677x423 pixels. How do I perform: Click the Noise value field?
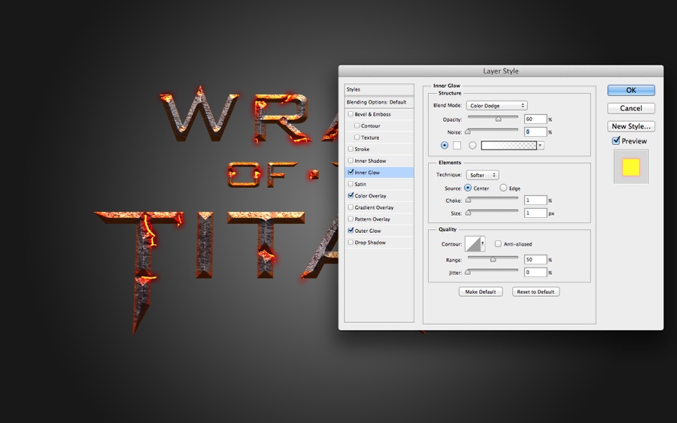point(536,132)
